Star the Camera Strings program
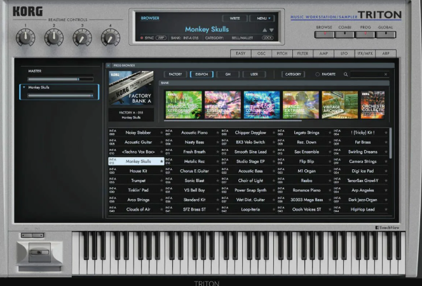422x286 pixels. 386,162
